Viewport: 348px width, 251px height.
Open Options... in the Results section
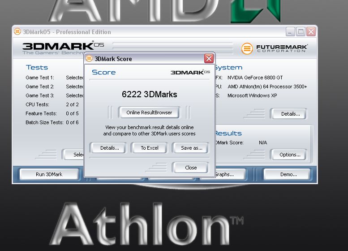pyautogui.click(x=290, y=155)
